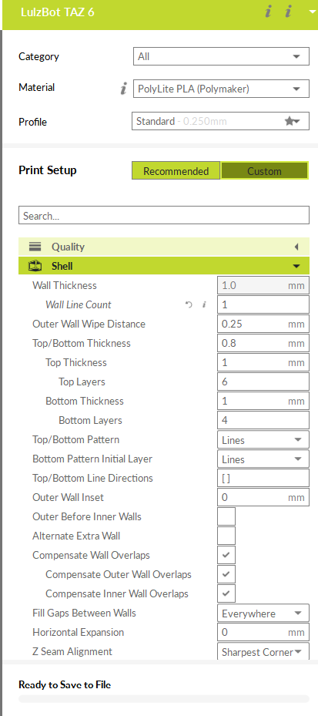Switch to Recommended print setup

coord(176,171)
